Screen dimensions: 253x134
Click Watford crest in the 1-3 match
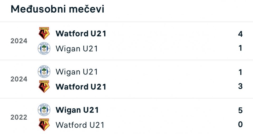(44, 87)
